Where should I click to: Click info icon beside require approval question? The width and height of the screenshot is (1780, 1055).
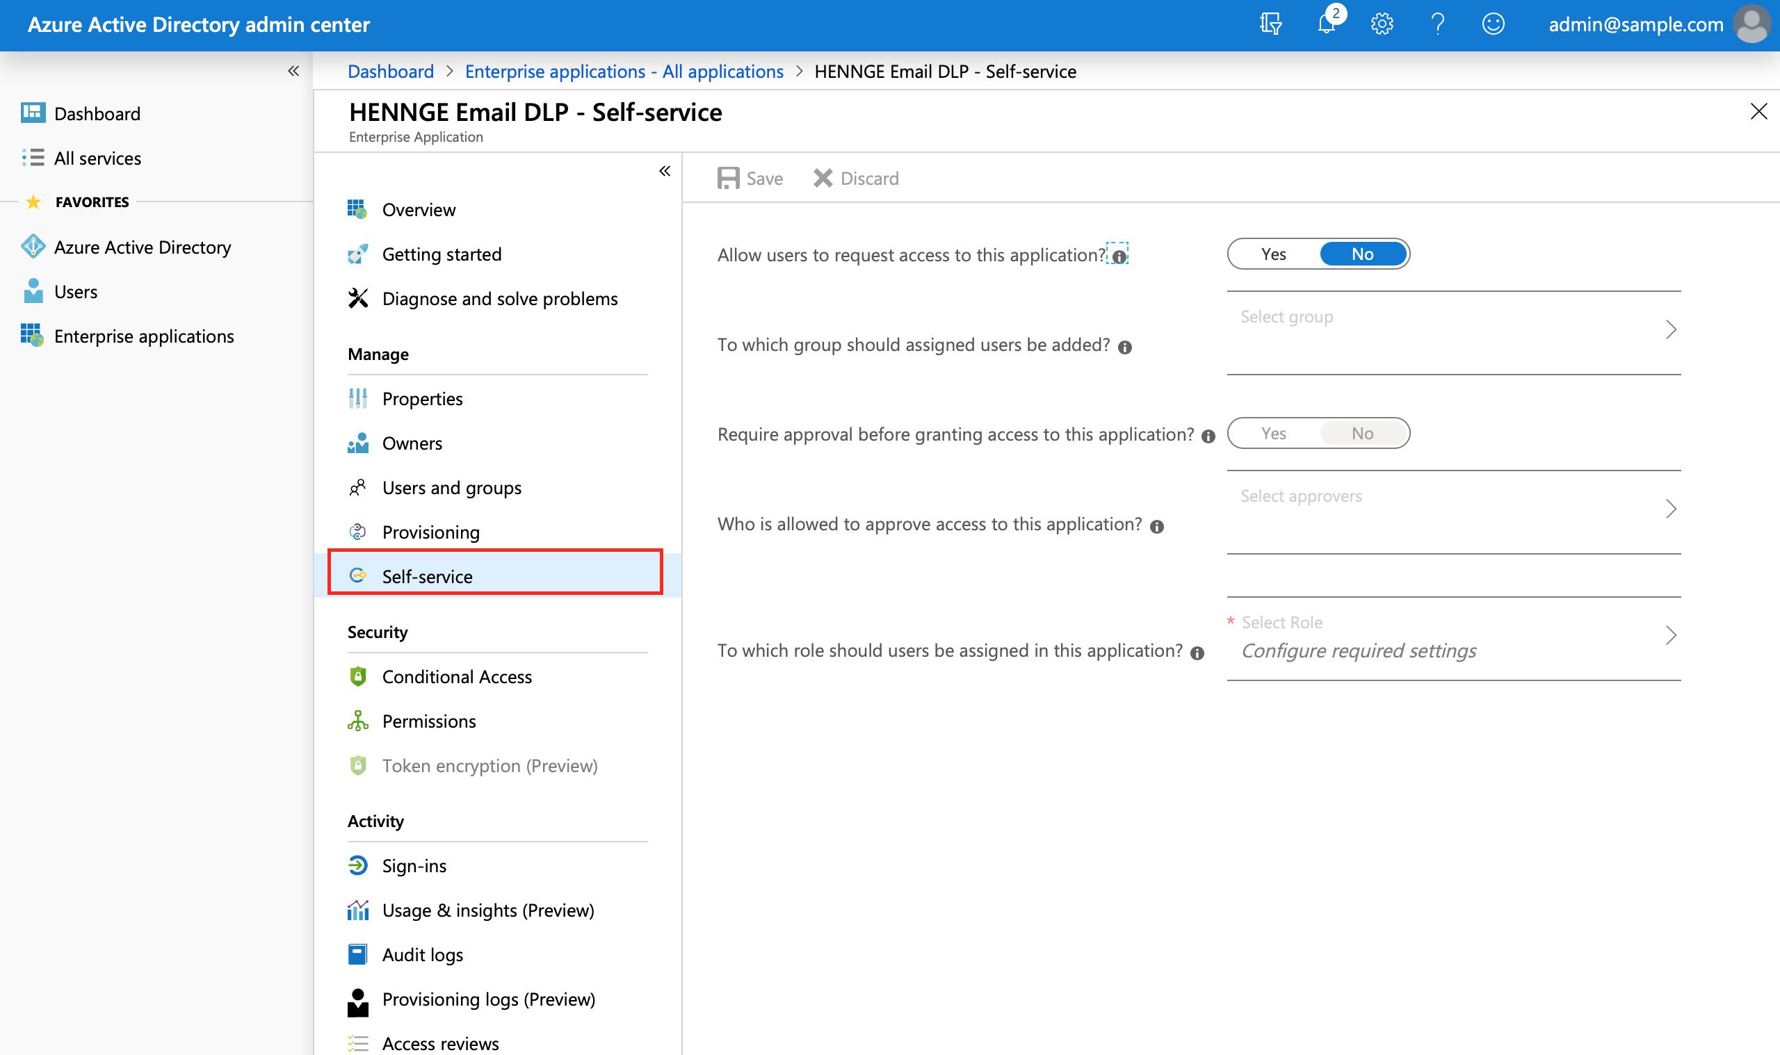coord(1208,436)
